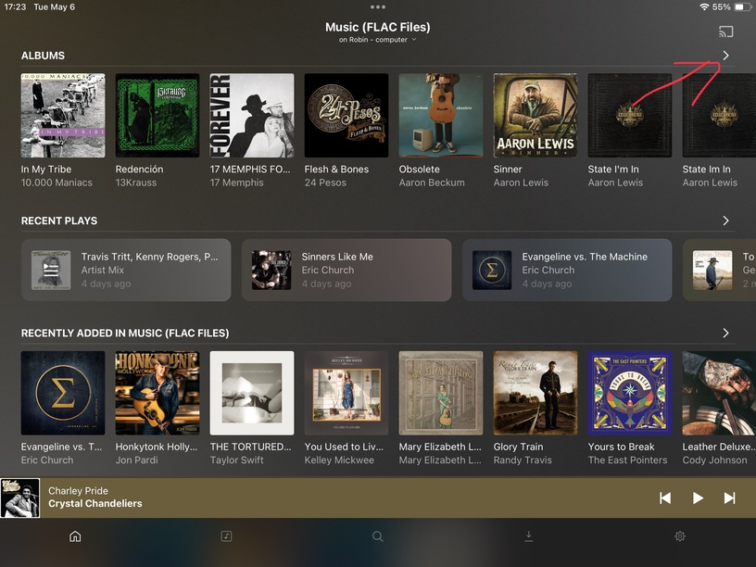Tap the ALBUMS section heading
Viewport: 756px width, 567px height.
43,56
